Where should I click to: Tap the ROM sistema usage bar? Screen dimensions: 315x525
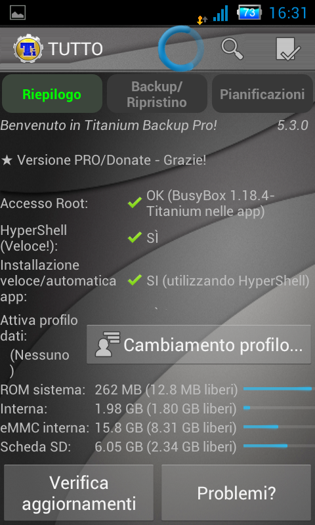click(279, 388)
